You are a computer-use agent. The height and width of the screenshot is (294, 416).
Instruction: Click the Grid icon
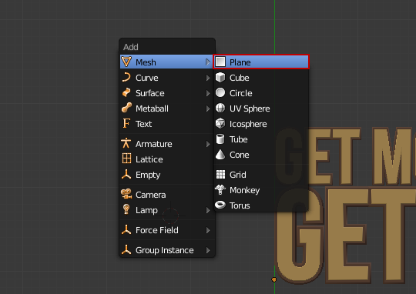220,174
